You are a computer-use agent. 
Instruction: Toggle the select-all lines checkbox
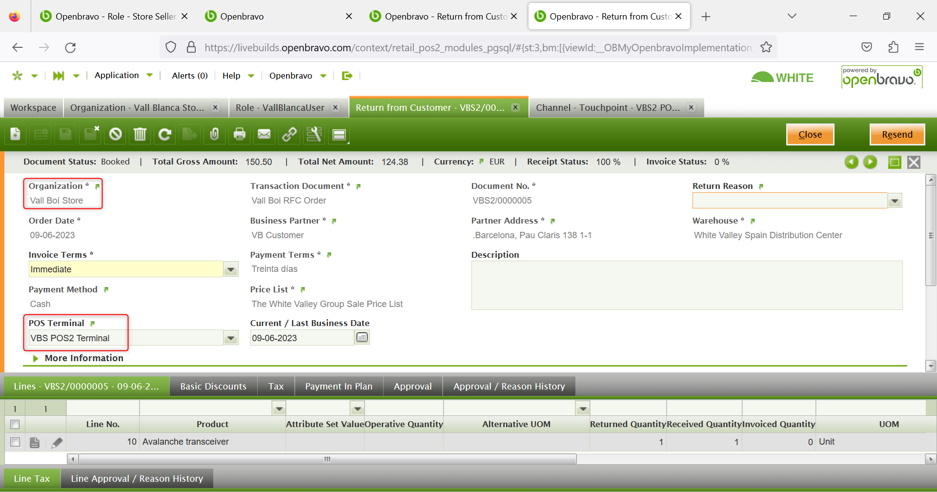(15, 424)
